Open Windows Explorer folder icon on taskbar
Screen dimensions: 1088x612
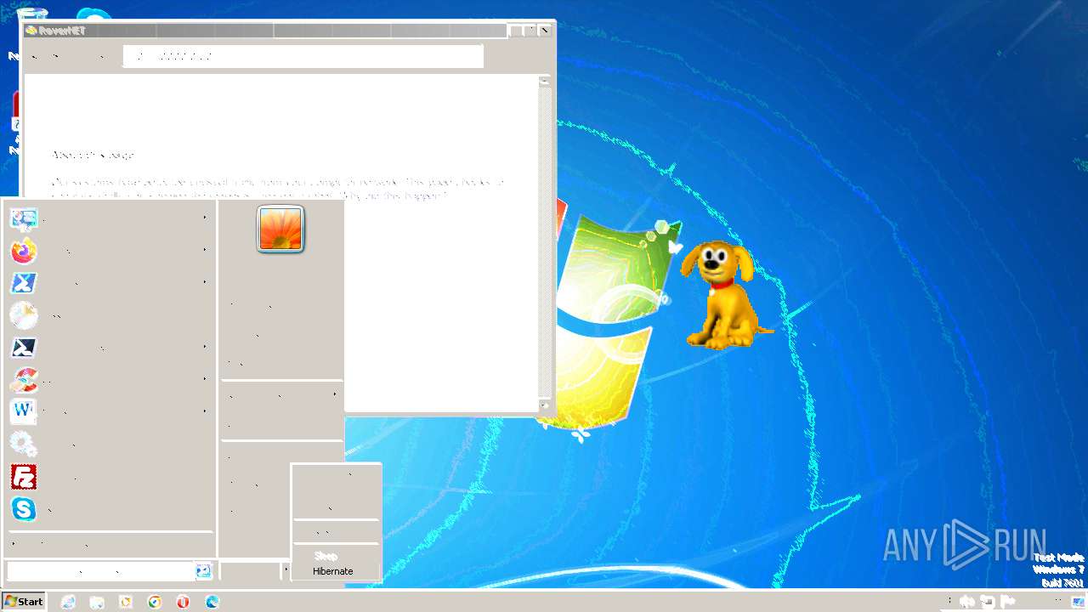click(x=97, y=602)
